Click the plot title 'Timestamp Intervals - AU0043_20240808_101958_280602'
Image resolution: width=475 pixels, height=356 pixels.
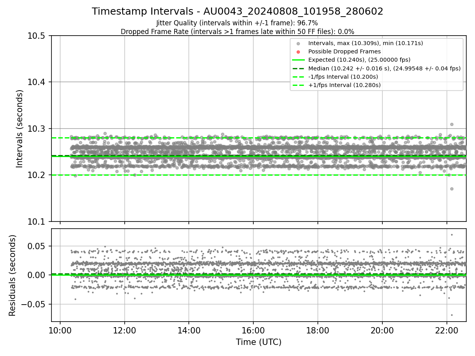click(x=237, y=11)
